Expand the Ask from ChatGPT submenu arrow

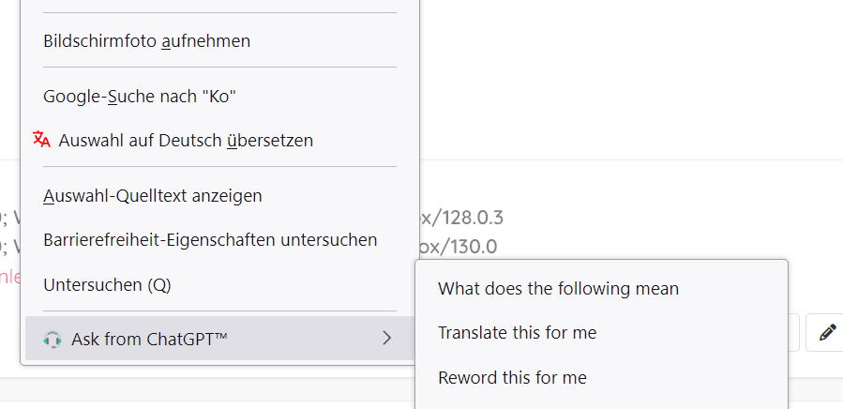(386, 339)
